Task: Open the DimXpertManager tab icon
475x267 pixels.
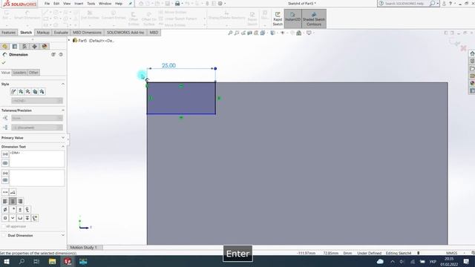Action: point(35,46)
